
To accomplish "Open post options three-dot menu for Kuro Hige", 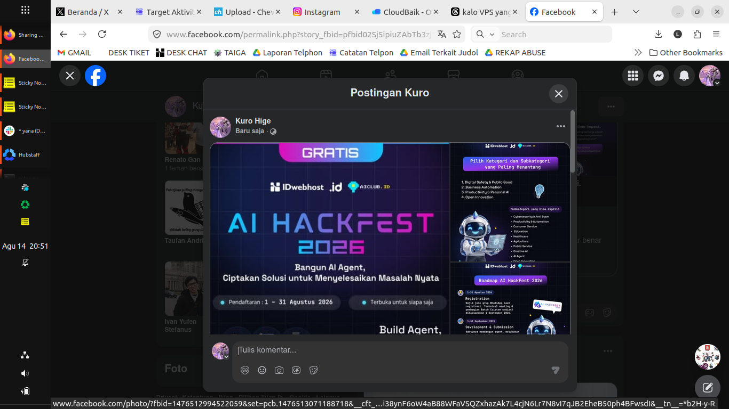I will pyautogui.click(x=561, y=126).
